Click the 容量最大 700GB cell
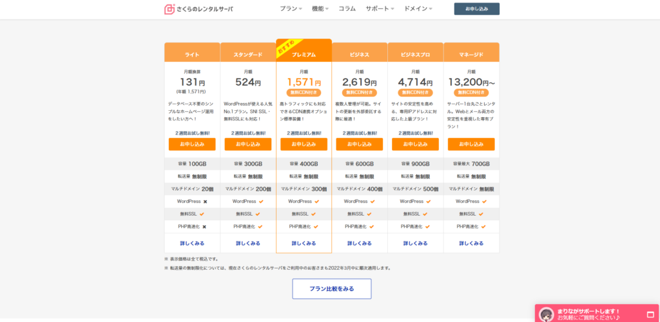 [471, 164]
